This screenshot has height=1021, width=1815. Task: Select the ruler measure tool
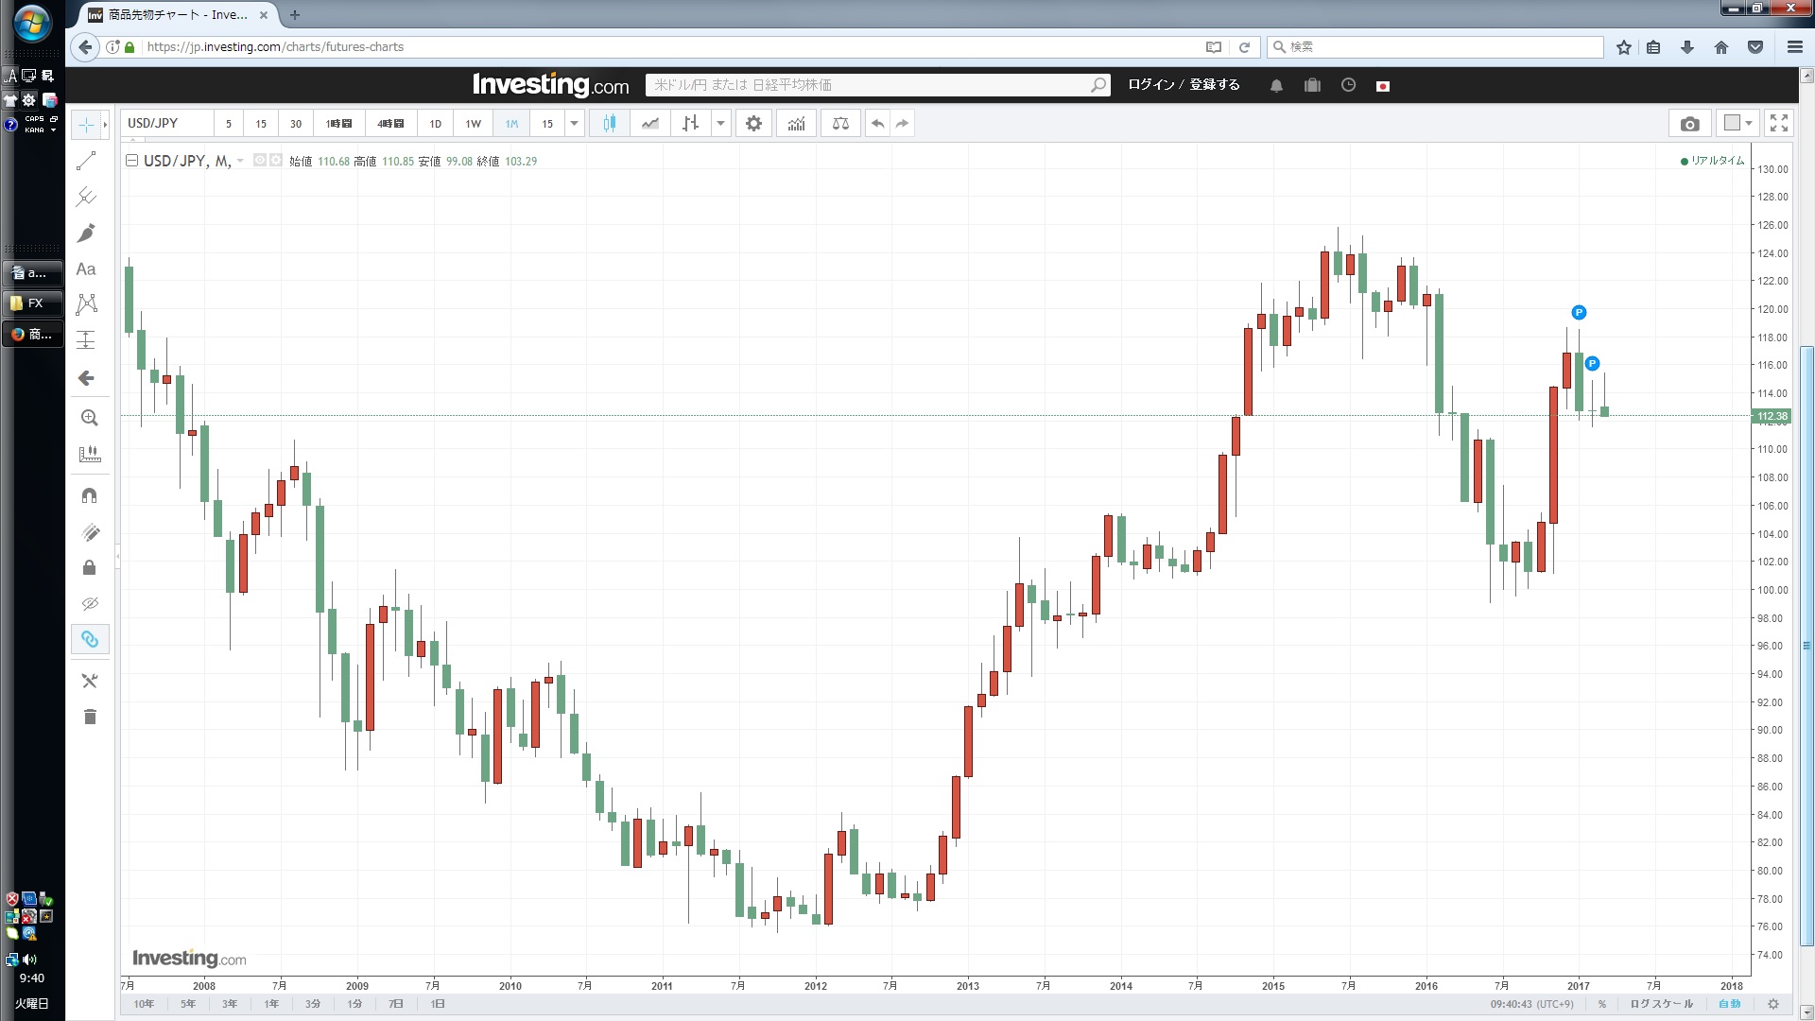89,455
